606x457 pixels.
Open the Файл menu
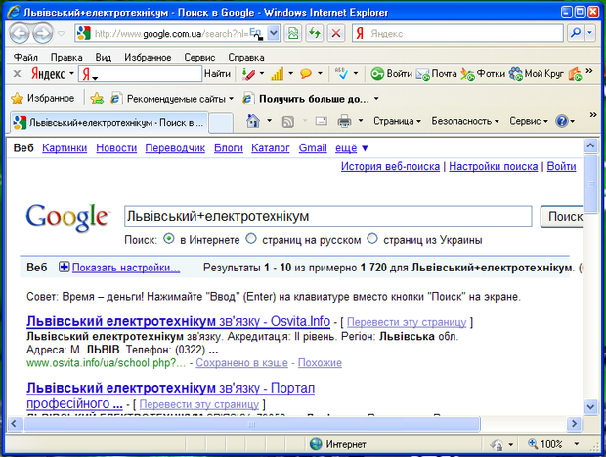(25, 57)
